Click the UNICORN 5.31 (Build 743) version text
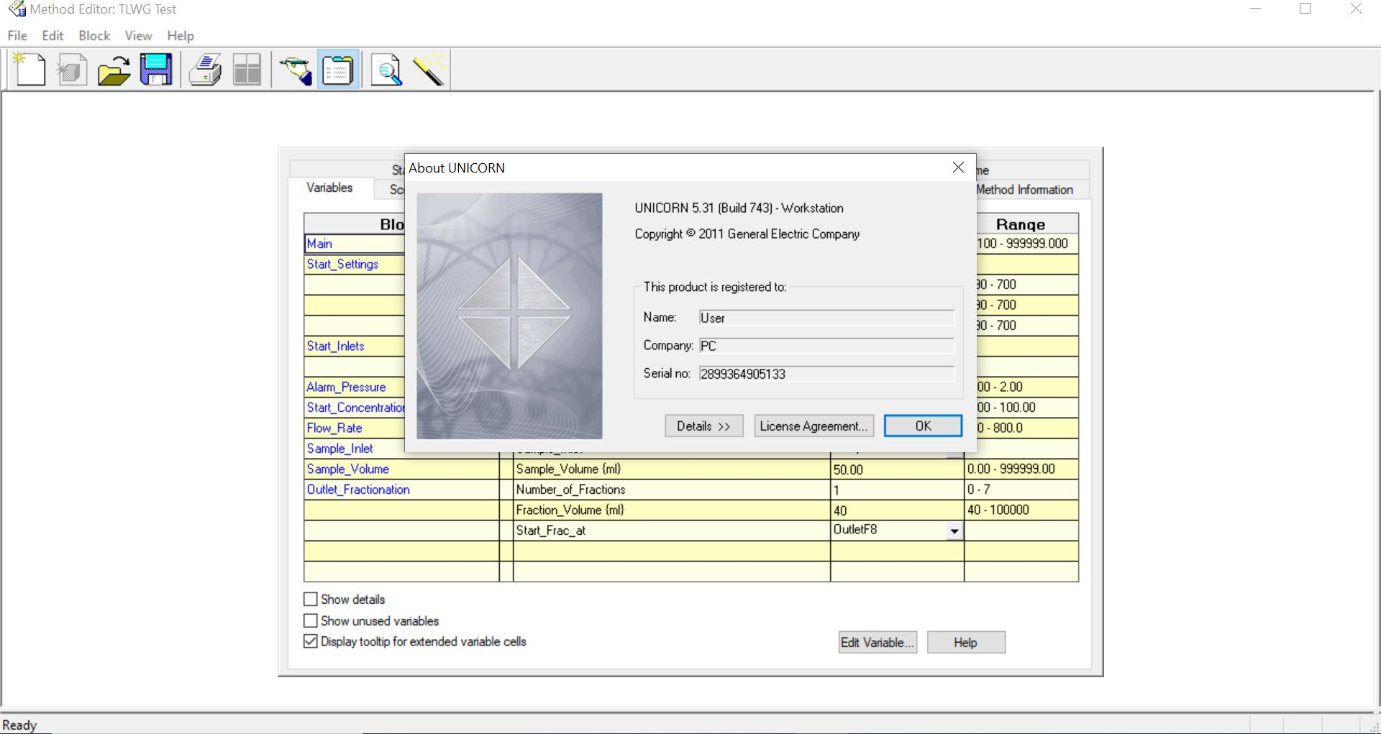This screenshot has width=1381, height=734. click(x=739, y=208)
